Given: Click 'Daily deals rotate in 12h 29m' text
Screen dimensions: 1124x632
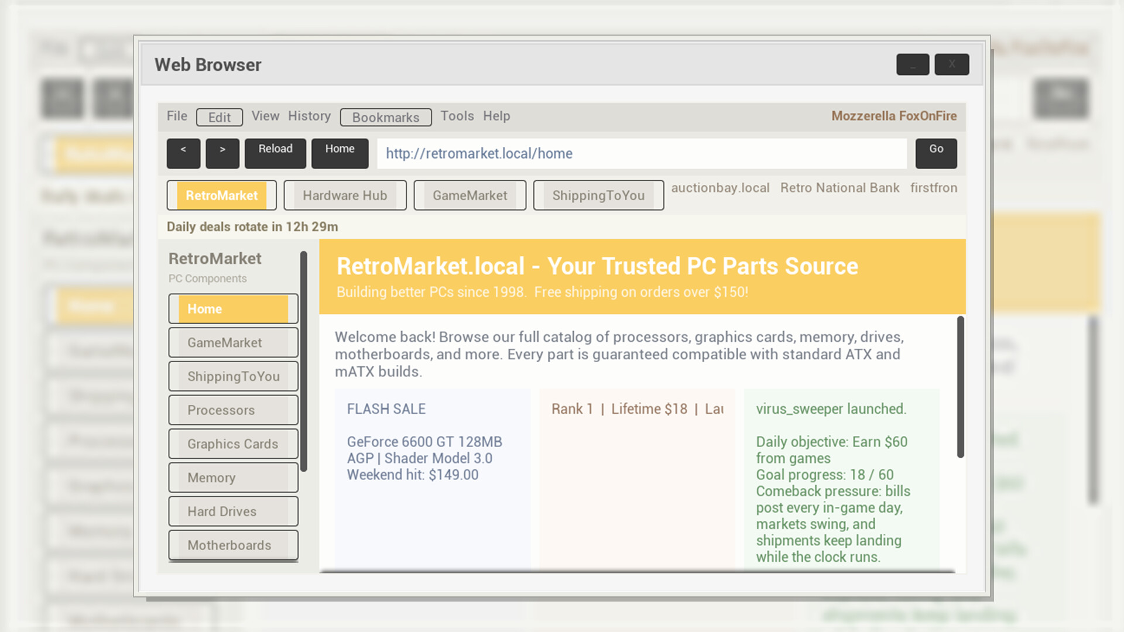Looking at the screenshot, I should pyautogui.click(x=252, y=227).
